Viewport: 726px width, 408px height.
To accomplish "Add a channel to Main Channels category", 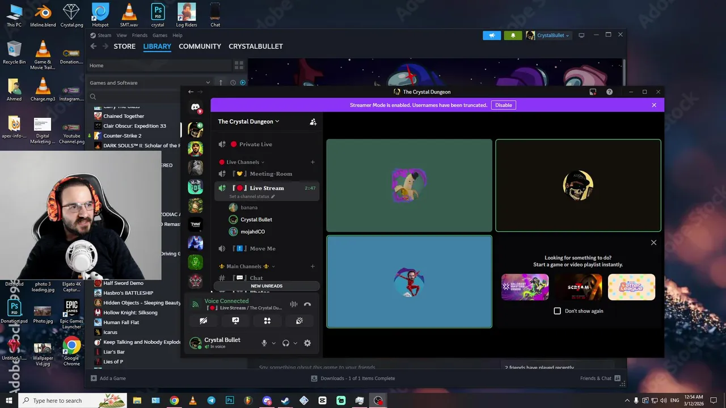I will tap(313, 266).
